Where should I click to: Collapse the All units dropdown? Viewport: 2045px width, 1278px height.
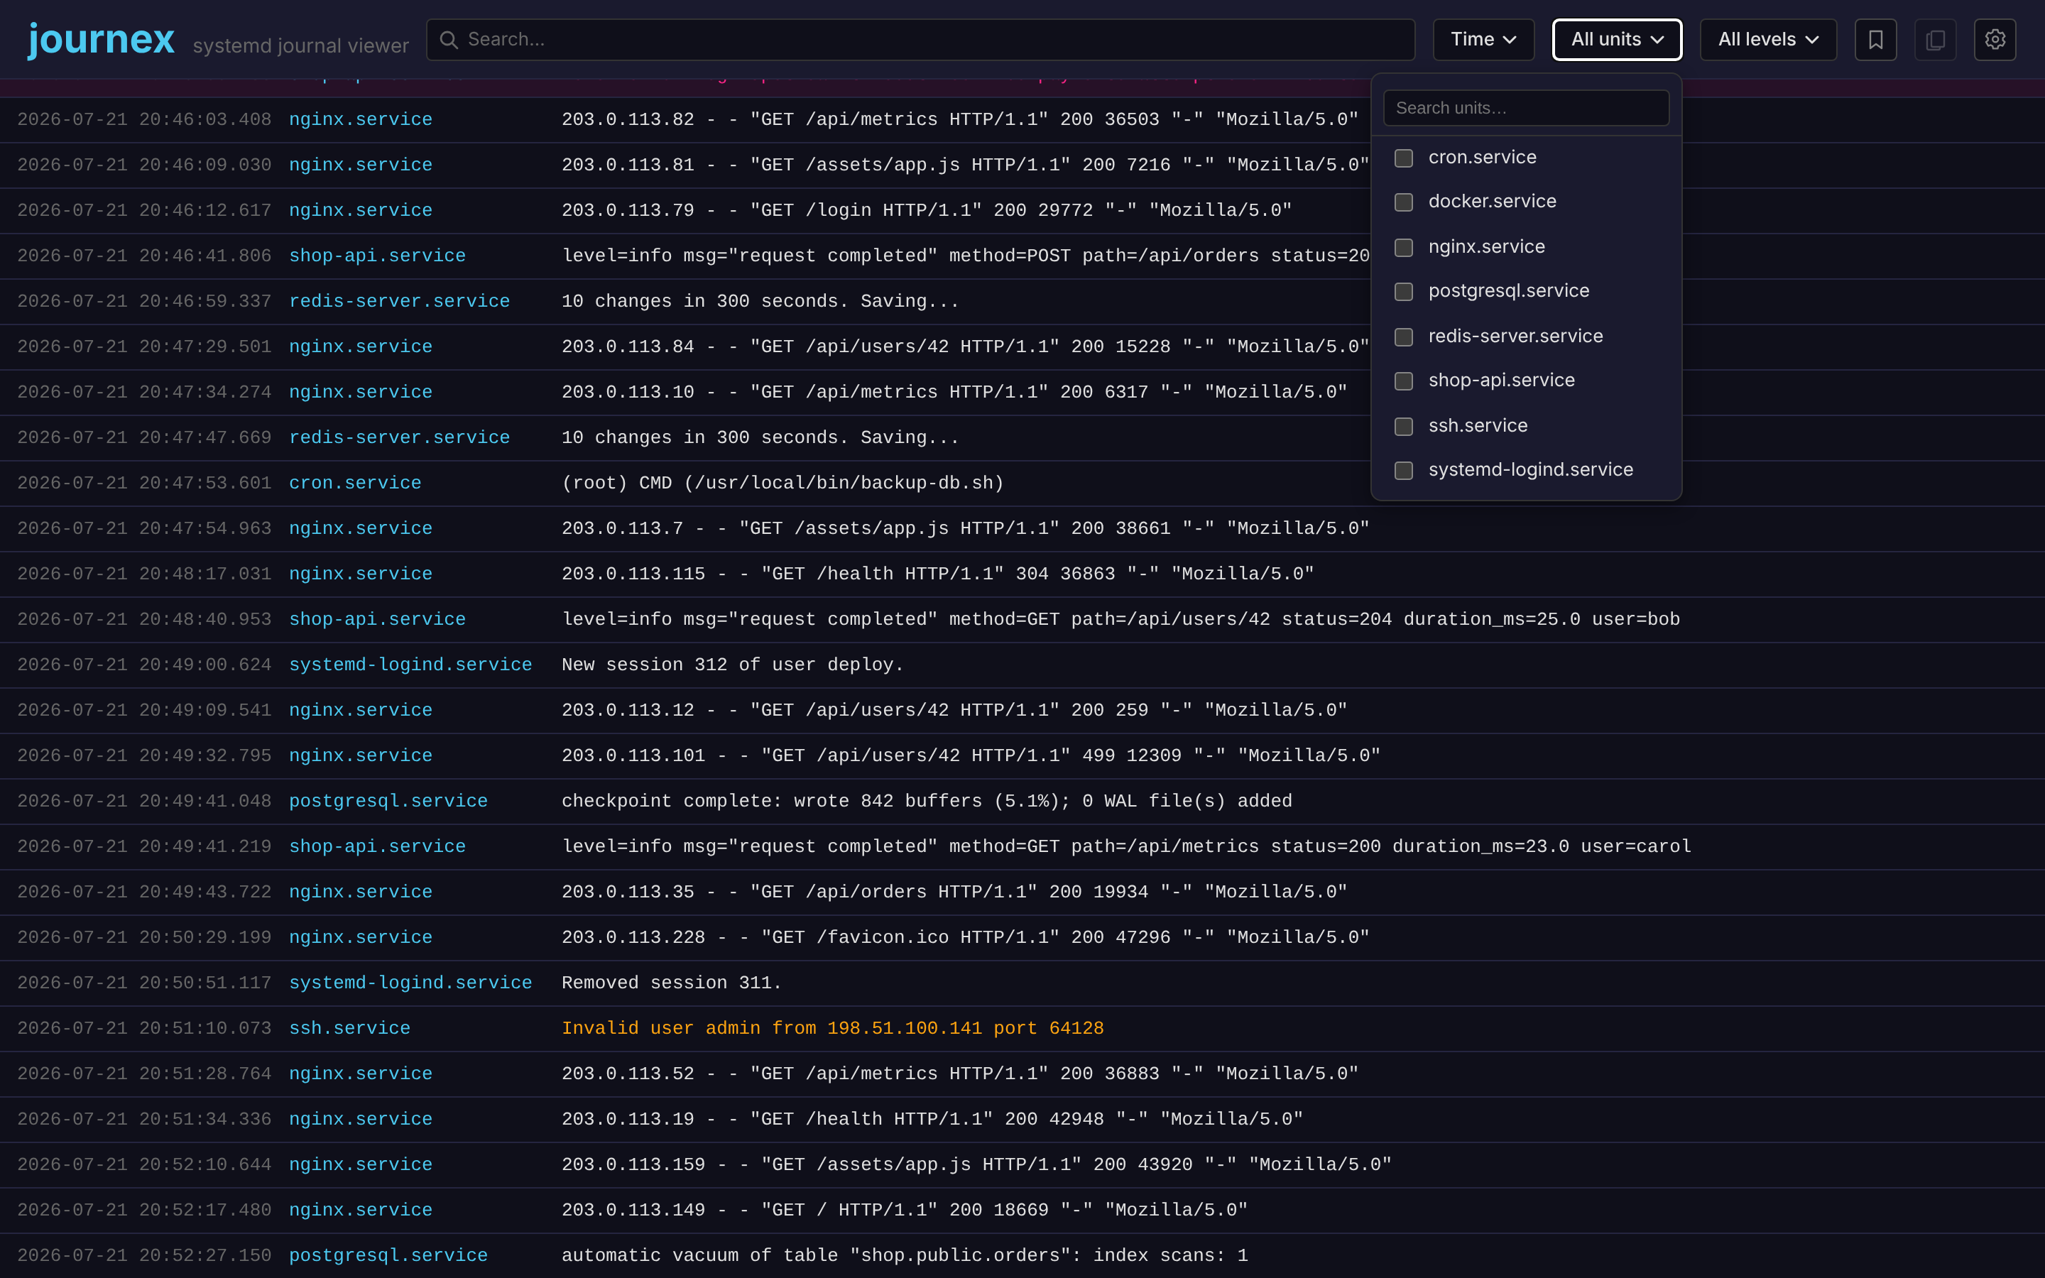[1617, 40]
